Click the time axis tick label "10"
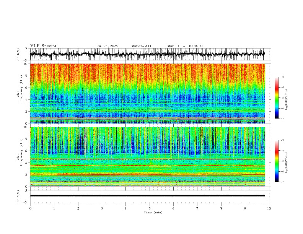This screenshot has width=303, height=234. coord(269,208)
